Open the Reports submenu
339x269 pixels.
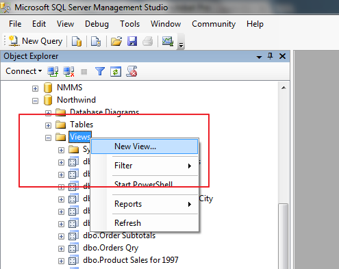point(145,204)
